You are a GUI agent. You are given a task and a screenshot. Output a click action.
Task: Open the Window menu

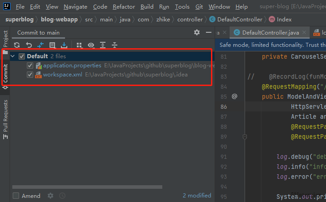(x=219, y=7)
